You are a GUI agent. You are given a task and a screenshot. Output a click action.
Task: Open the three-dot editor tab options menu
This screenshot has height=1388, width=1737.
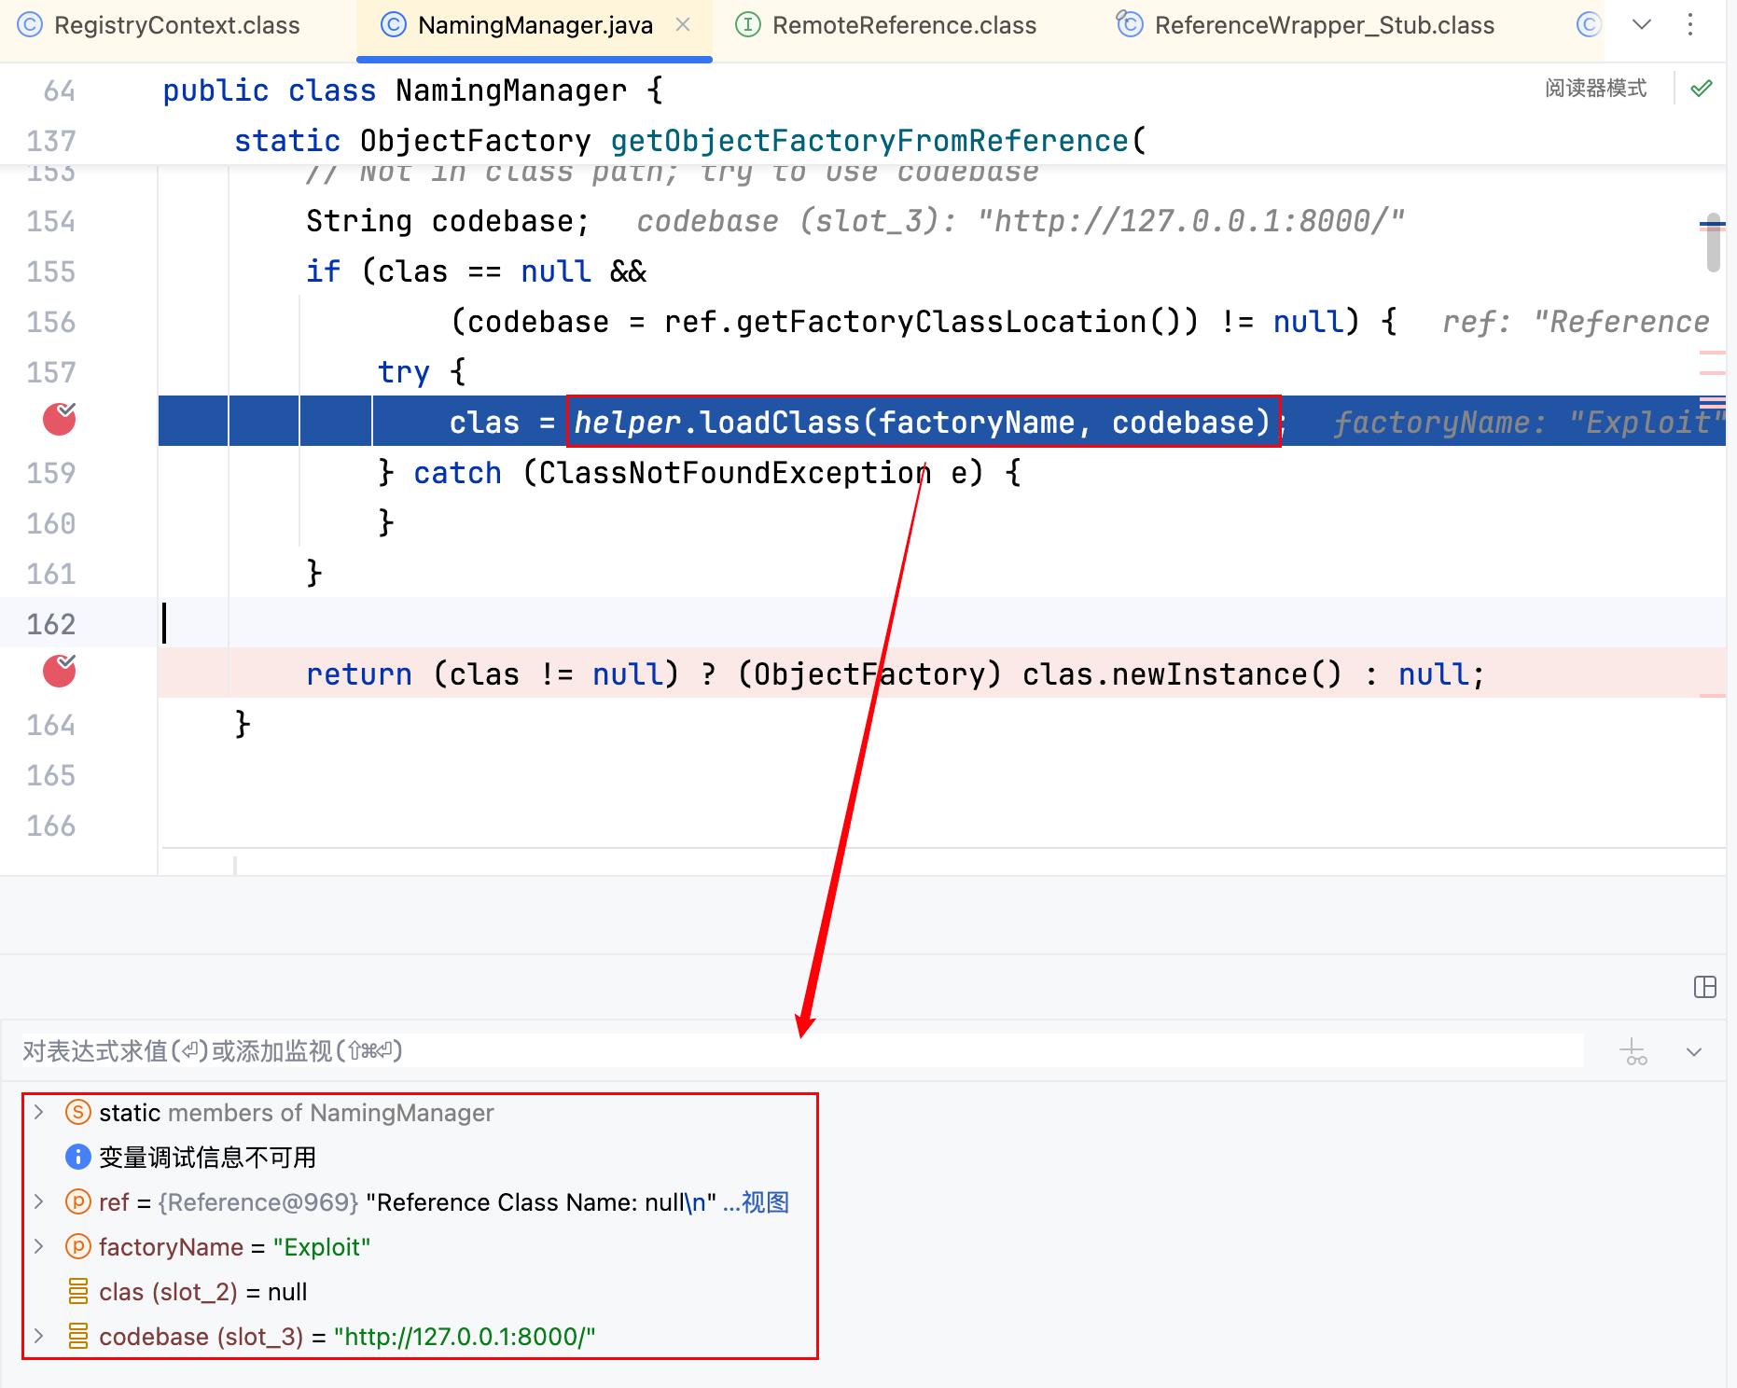pyautogui.click(x=1690, y=25)
